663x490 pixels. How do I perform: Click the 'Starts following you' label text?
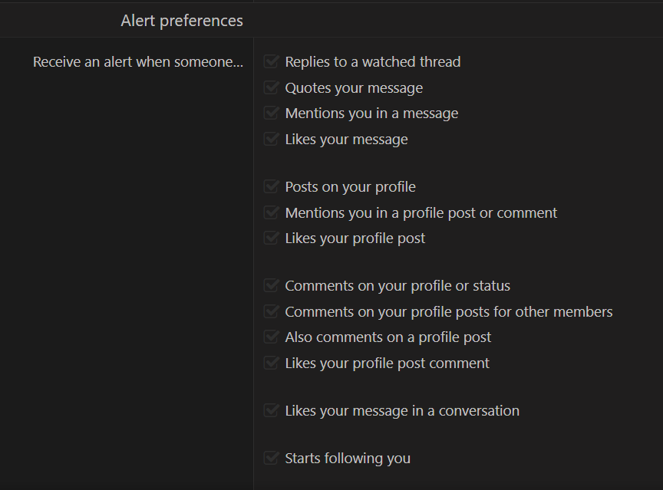(348, 459)
